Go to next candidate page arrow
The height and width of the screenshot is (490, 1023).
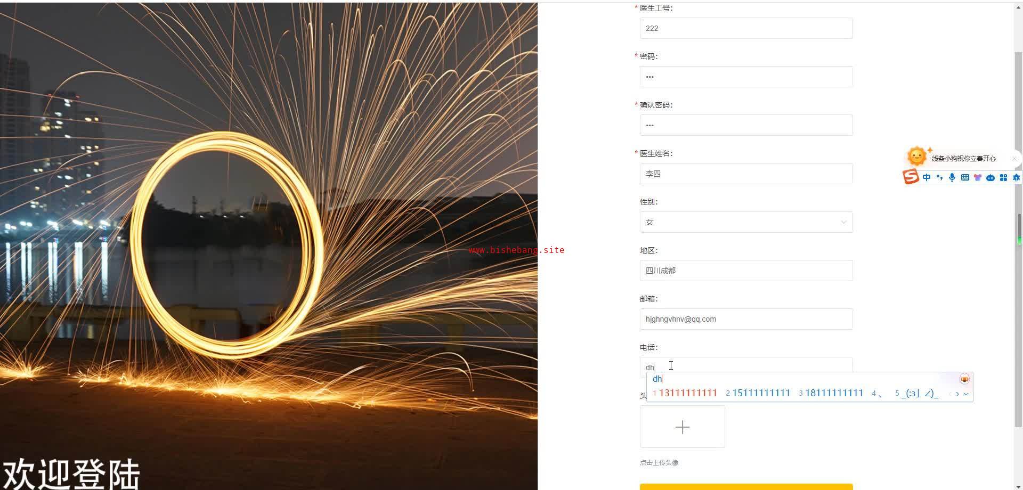[957, 394]
